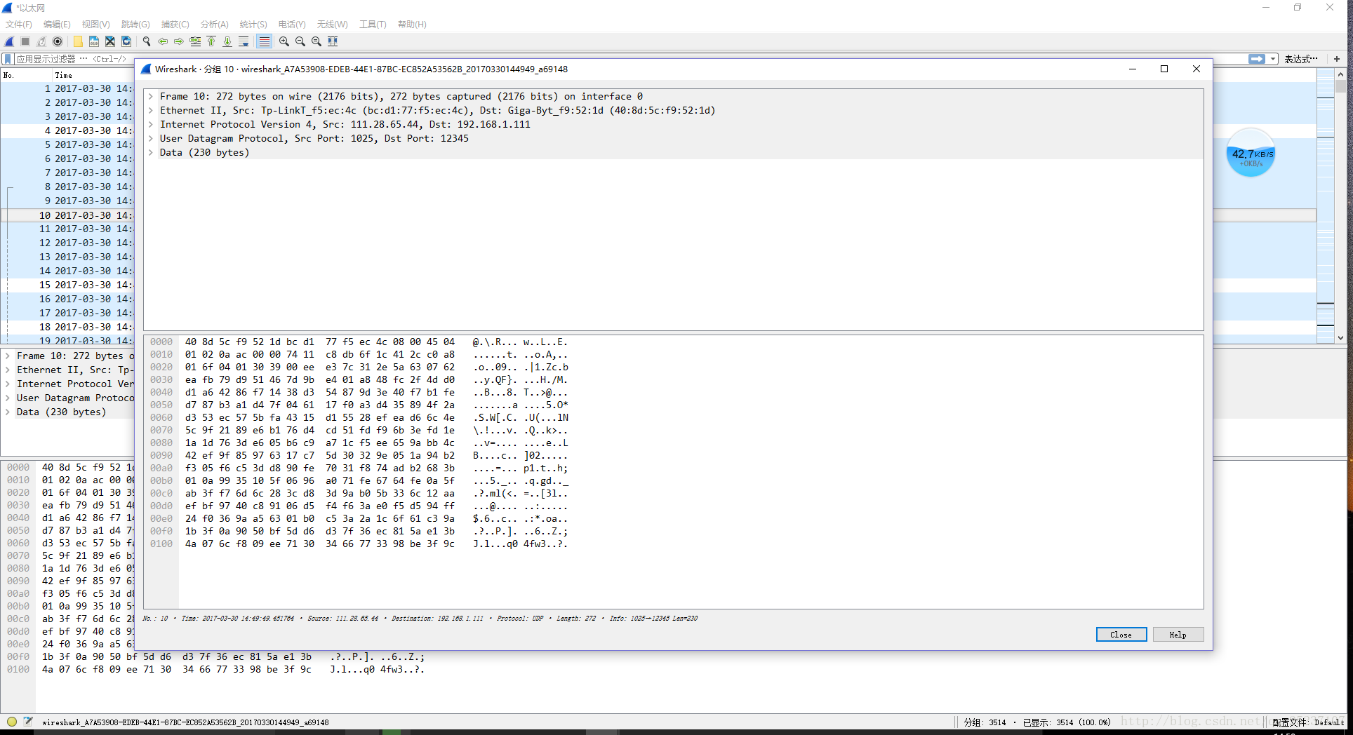Screen dimensions: 1353x735
Task: Close the capture file via toolbar
Action: click(x=110, y=41)
